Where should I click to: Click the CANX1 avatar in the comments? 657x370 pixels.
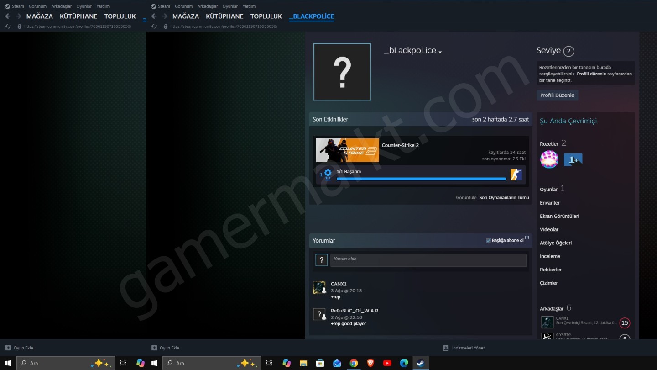coord(319,287)
